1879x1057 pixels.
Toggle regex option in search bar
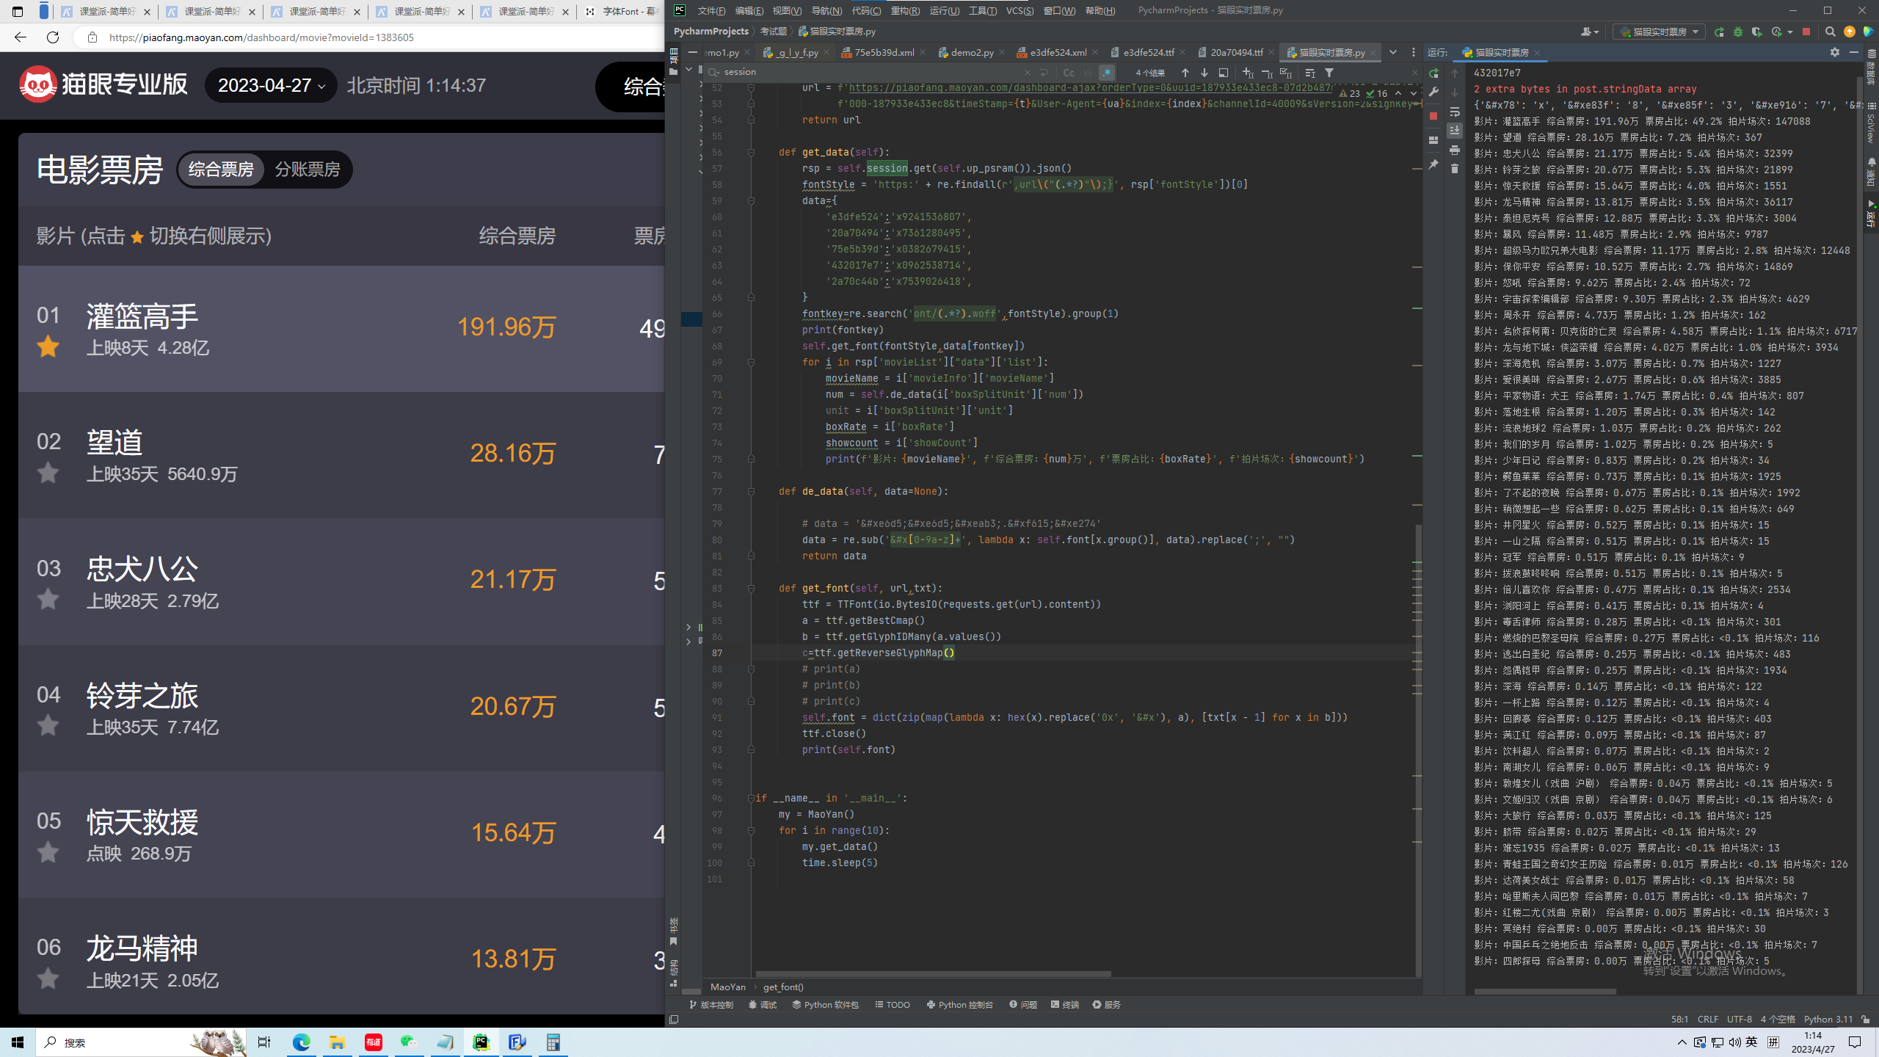click(1107, 73)
